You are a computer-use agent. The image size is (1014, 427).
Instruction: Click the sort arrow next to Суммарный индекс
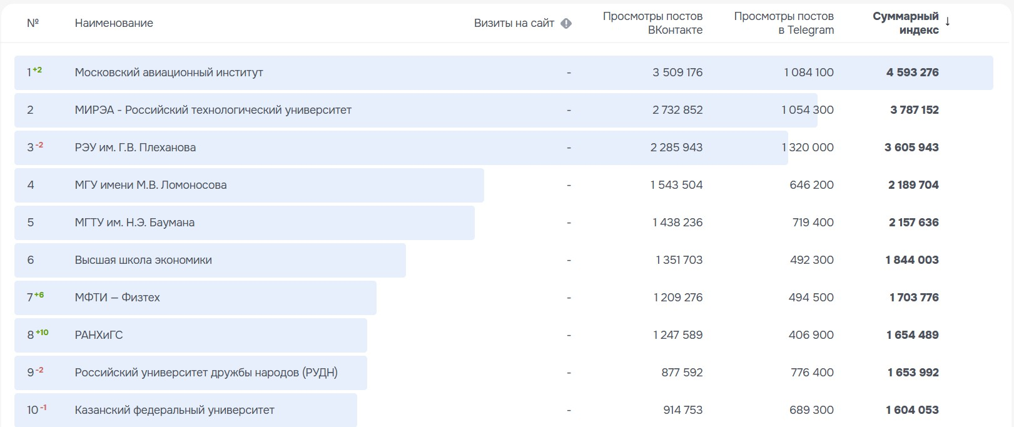(948, 22)
